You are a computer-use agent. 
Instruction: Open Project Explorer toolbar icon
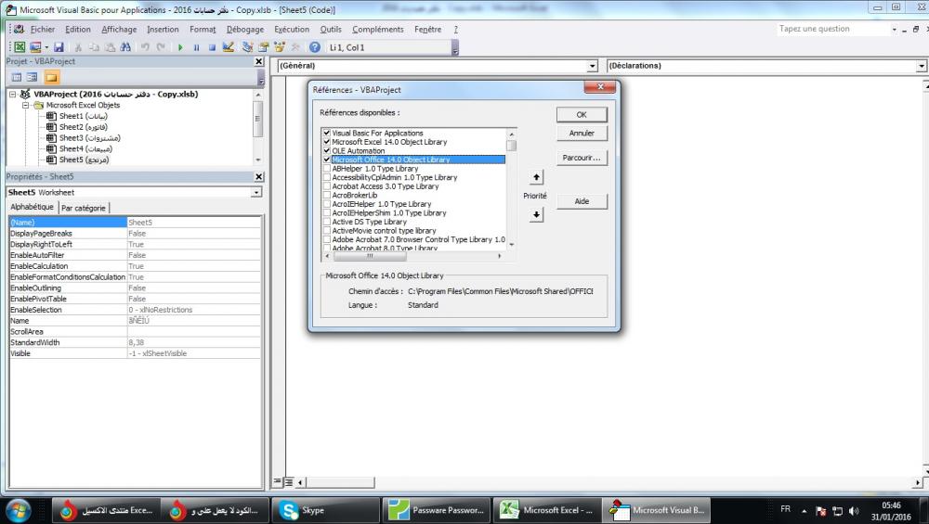(x=248, y=47)
